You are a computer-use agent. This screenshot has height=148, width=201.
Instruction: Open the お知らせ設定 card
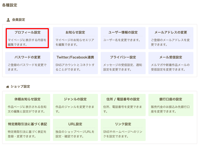75,38
